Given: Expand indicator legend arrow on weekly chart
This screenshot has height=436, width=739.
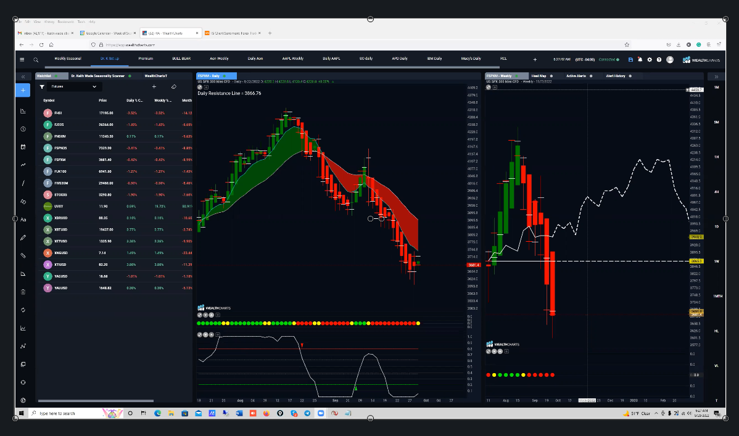Looking at the screenshot, I should 495,87.
